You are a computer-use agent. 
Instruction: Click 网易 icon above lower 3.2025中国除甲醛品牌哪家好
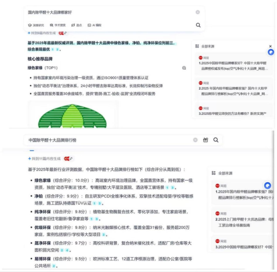tap(217, 241)
